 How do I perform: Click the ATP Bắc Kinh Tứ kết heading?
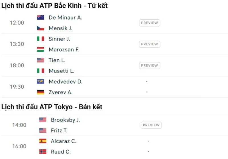coord(54,6)
